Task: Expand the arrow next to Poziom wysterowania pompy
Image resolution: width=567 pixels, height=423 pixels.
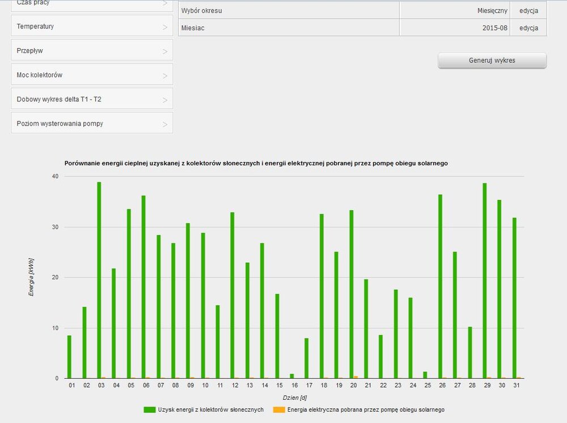Action: coord(165,124)
